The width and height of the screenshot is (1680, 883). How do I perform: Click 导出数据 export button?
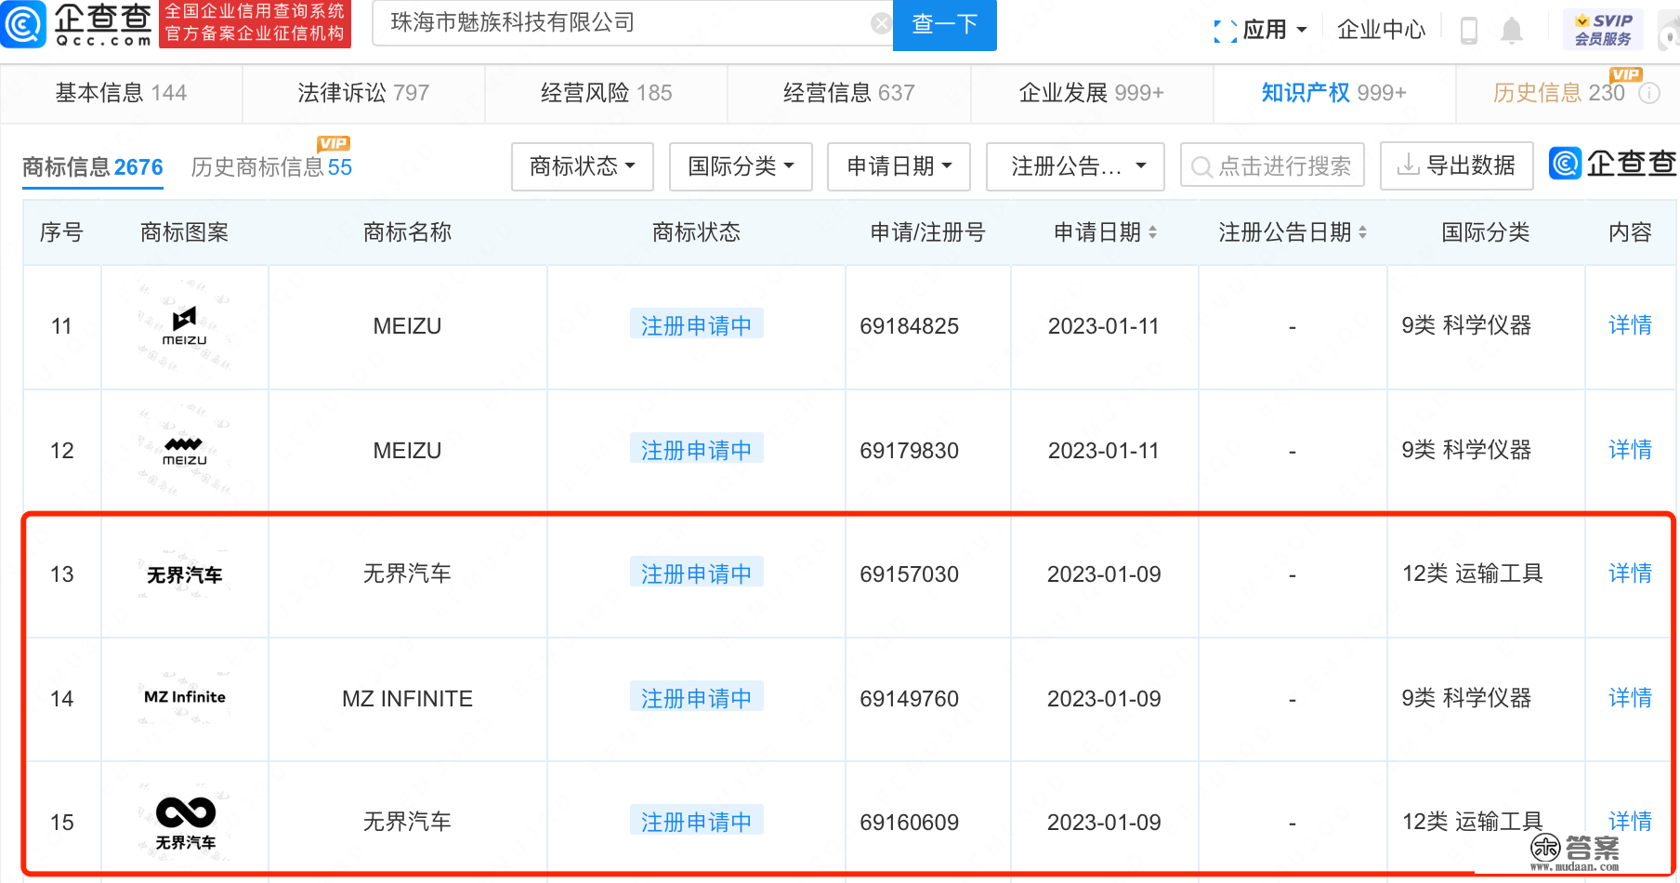point(1456,166)
